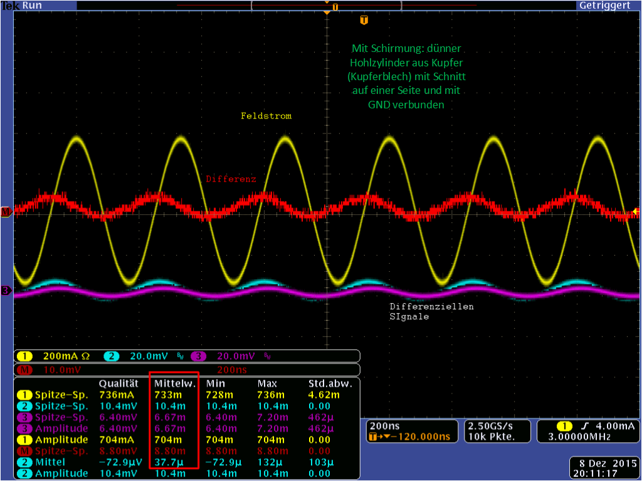
Task: Click the Min column header
Action: tap(216, 384)
